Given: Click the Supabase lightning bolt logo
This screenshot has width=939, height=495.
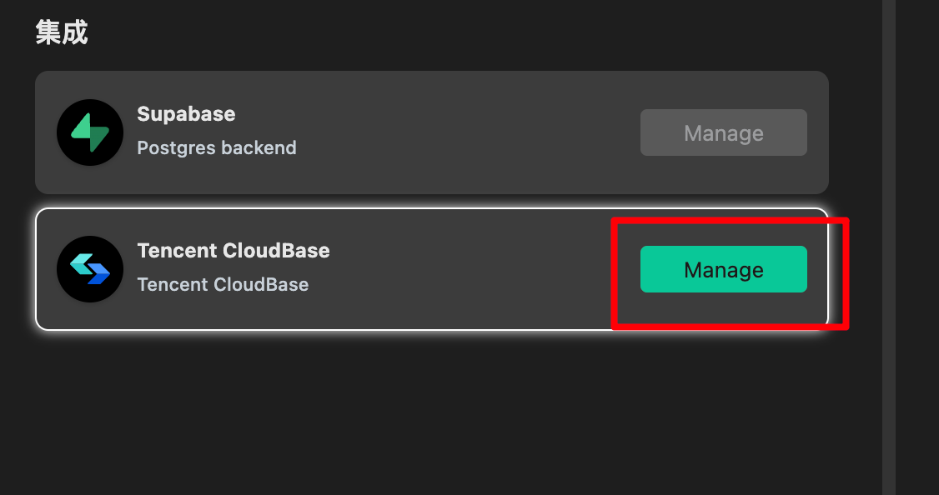Looking at the screenshot, I should point(90,132).
